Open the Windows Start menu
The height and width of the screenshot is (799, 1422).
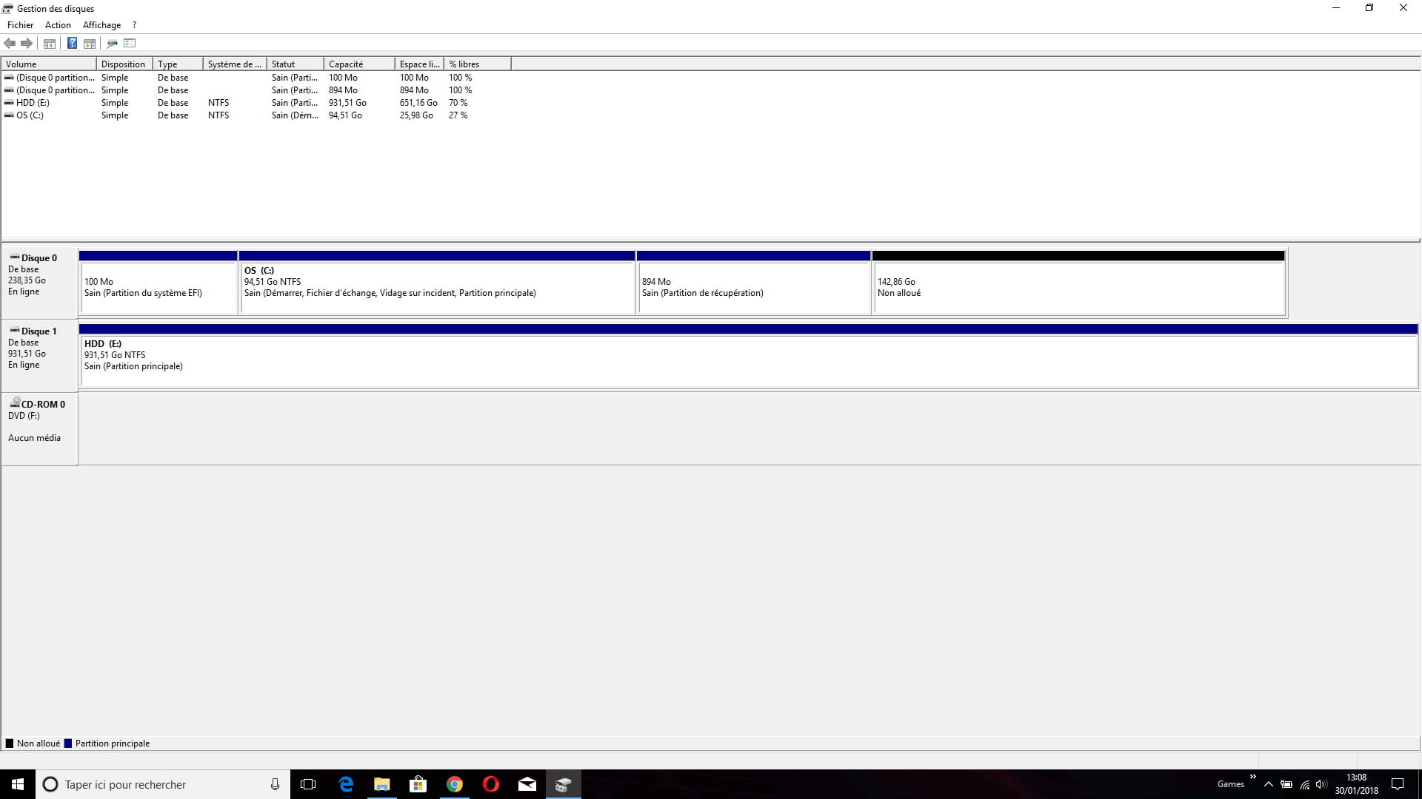(18, 784)
